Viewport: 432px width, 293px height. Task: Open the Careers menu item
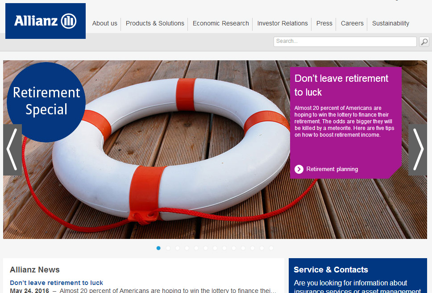tap(352, 23)
